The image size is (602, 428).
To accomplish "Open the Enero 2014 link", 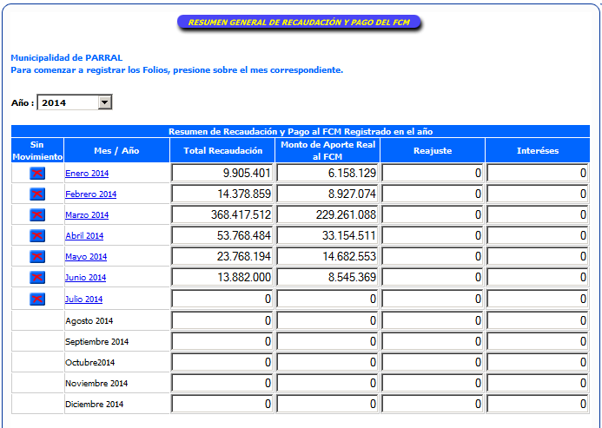I will tap(87, 173).
